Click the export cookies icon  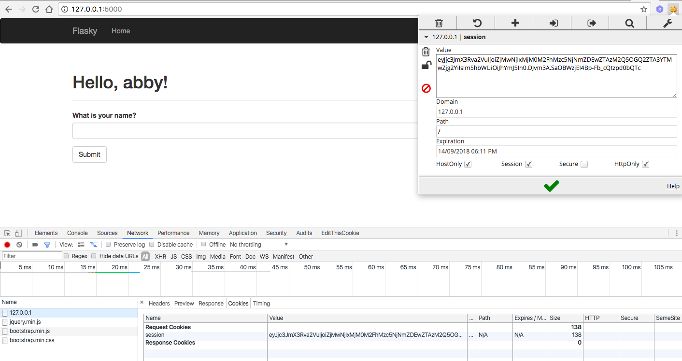point(591,23)
